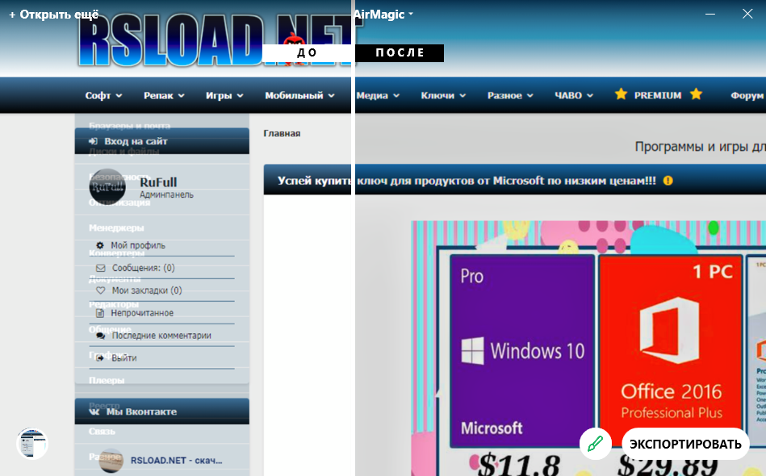This screenshot has width=766, height=476.
Task: Expand the Разное menu
Action: pos(510,96)
